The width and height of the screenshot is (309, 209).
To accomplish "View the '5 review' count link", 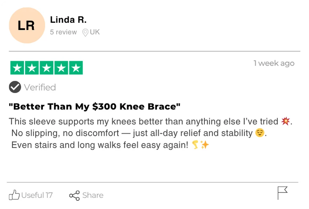I will click(x=63, y=32).
